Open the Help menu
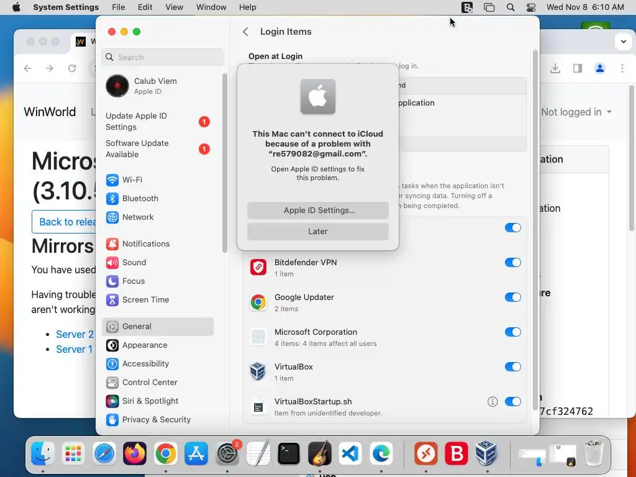636x477 pixels. [247, 7]
